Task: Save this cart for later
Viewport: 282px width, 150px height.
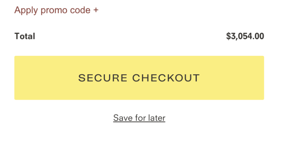Action: [139, 118]
